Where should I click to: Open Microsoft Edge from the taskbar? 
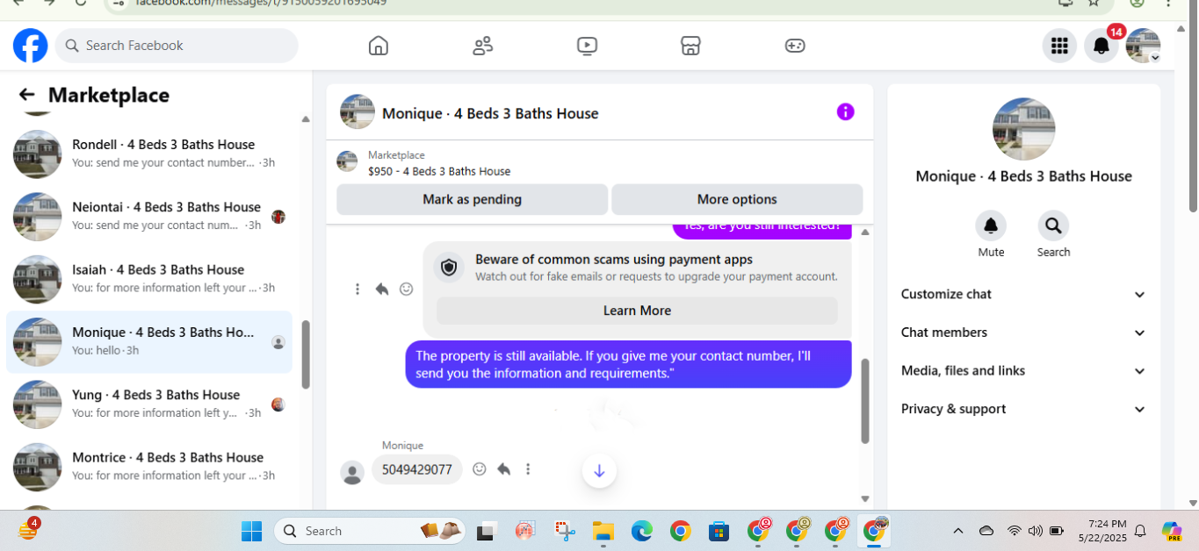pyautogui.click(x=641, y=531)
